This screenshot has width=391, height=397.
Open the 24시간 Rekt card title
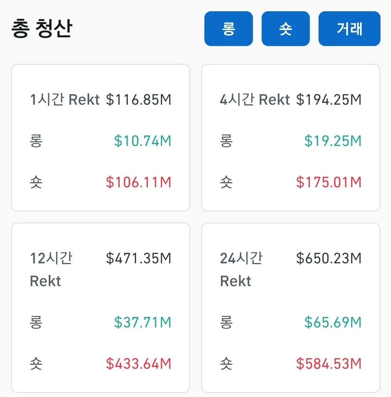click(x=241, y=269)
